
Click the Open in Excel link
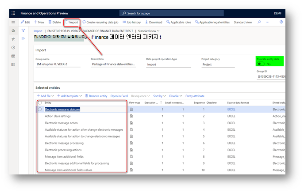[x=119, y=96]
